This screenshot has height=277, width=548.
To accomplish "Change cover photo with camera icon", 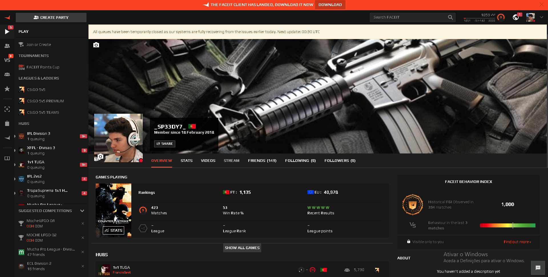I will tap(96, 45).
